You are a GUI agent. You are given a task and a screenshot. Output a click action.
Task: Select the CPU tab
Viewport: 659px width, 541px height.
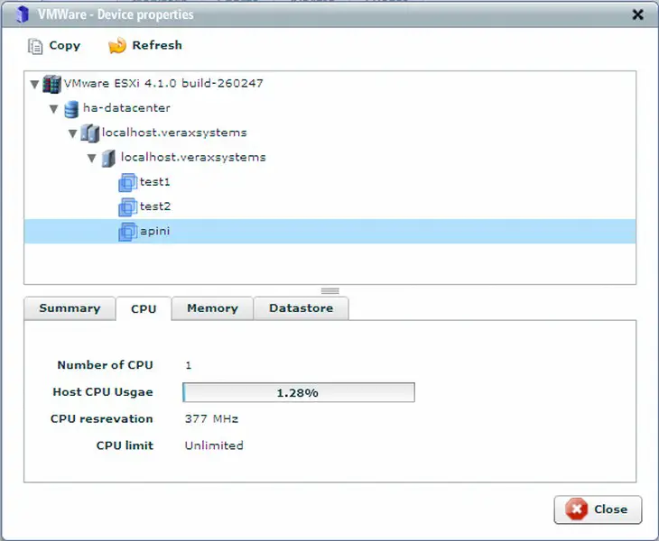click(144, 308)
